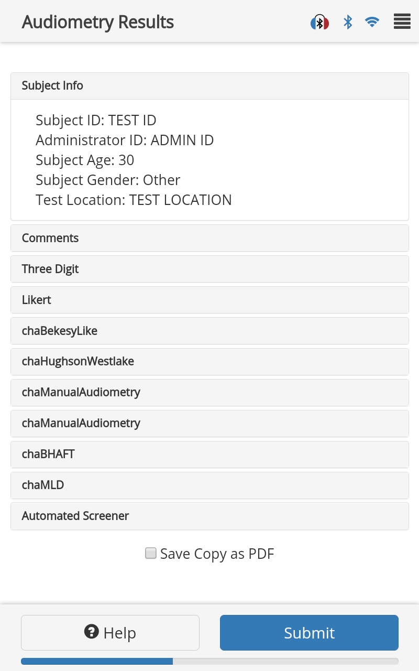Click the question mark Help icon
This screenshot has width=419, height=671.
(x=92, y=632)
